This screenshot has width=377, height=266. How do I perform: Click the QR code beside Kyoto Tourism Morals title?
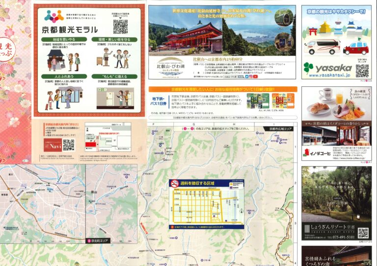pyautogui.click(x=120, y=26)
